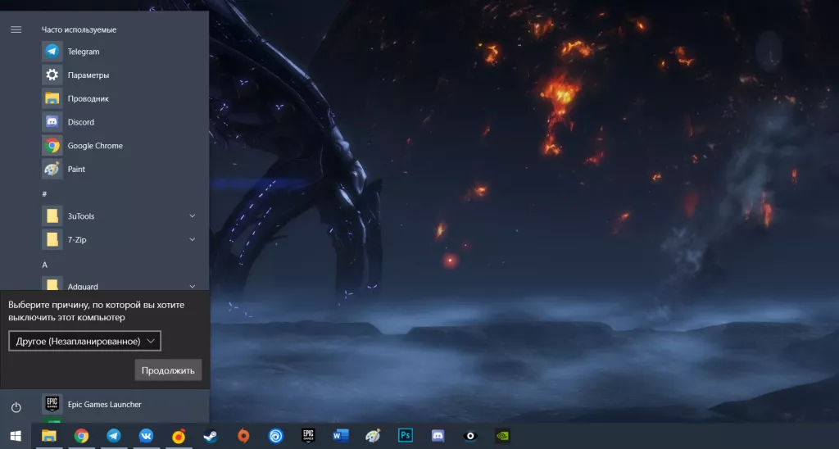Click the Windows Start button
This screenshot has height=449, width=839.
16,436
